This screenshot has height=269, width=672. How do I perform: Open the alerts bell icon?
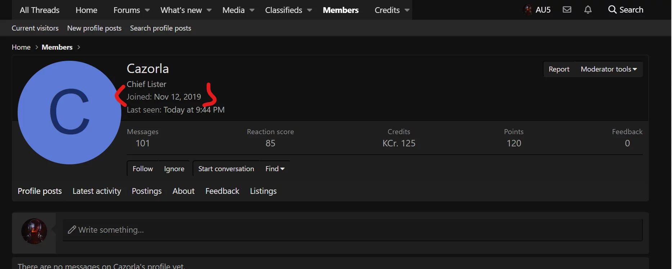(x=588, y=10)
